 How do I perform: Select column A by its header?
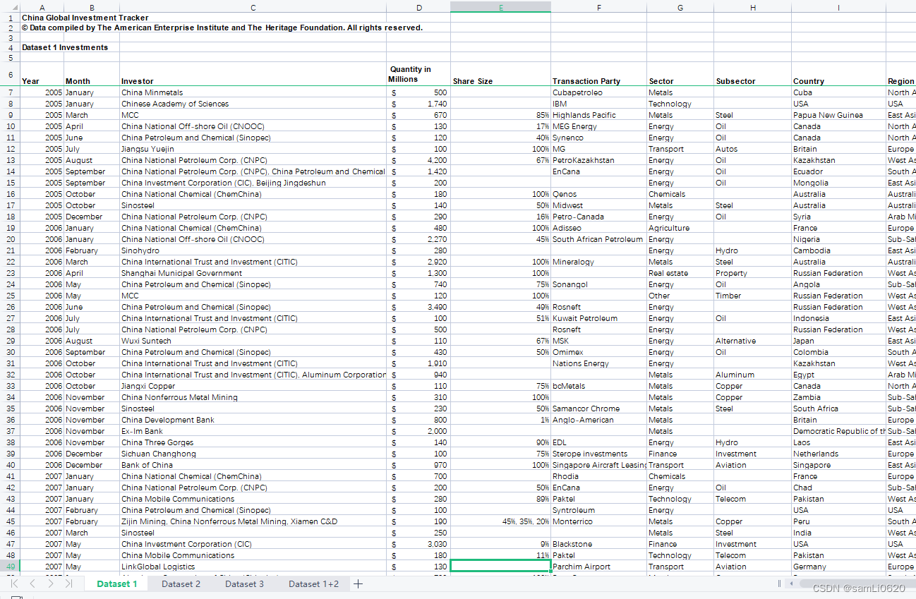[x=42, y=7]
